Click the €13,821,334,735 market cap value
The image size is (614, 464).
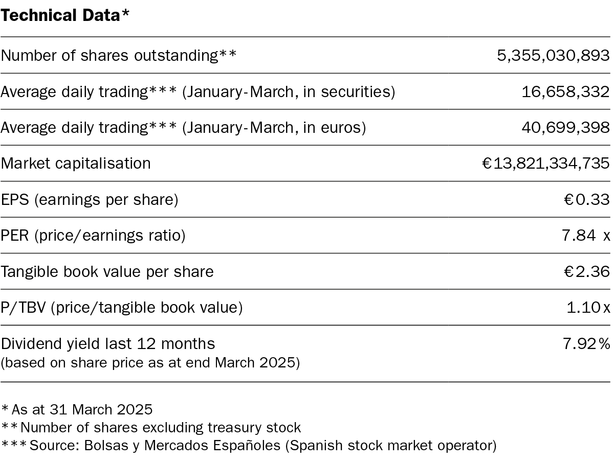(546, 164)
